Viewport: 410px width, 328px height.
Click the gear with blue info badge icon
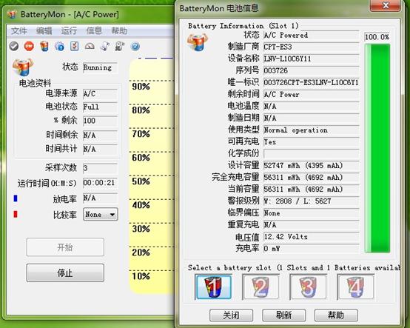(x=60, y=47)
